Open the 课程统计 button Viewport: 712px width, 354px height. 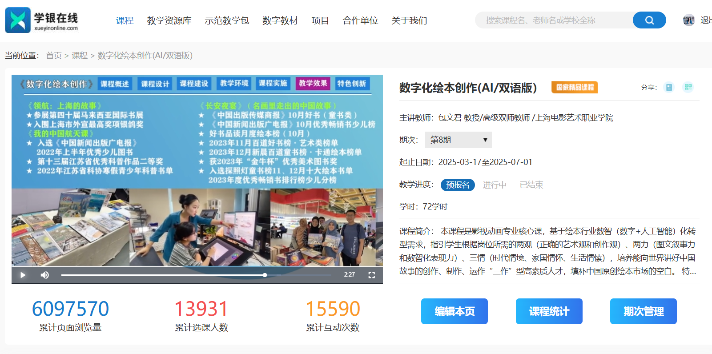pyautogui.click(x=549, y=311)
